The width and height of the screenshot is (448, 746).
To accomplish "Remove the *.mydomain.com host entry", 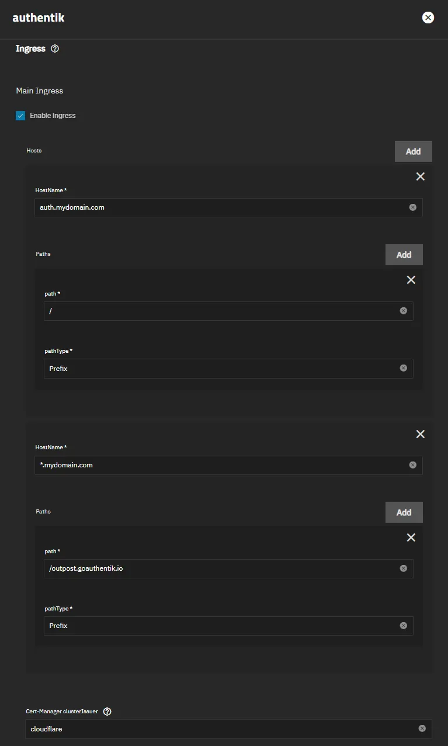I will coord(421,434).
